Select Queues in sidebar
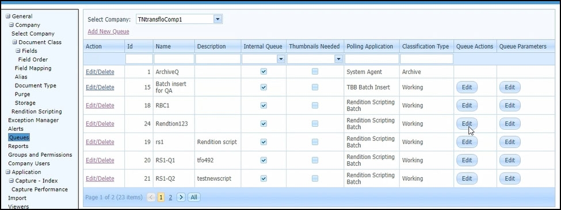The height and width of the screenshot is (210, 561). coord(19,137)
